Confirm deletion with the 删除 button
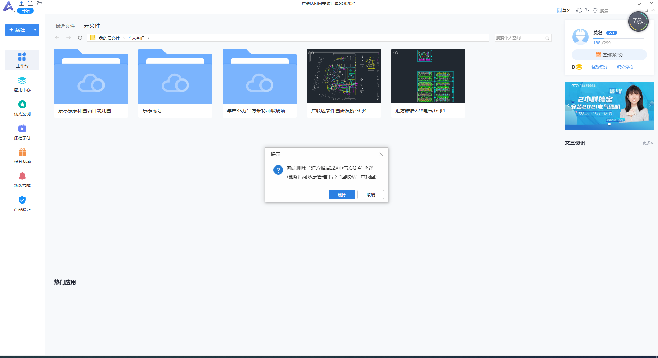 coord(342,195)
